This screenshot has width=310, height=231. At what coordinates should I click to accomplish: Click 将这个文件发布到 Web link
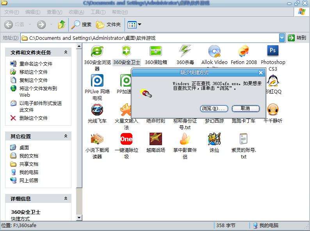[38, 91]
